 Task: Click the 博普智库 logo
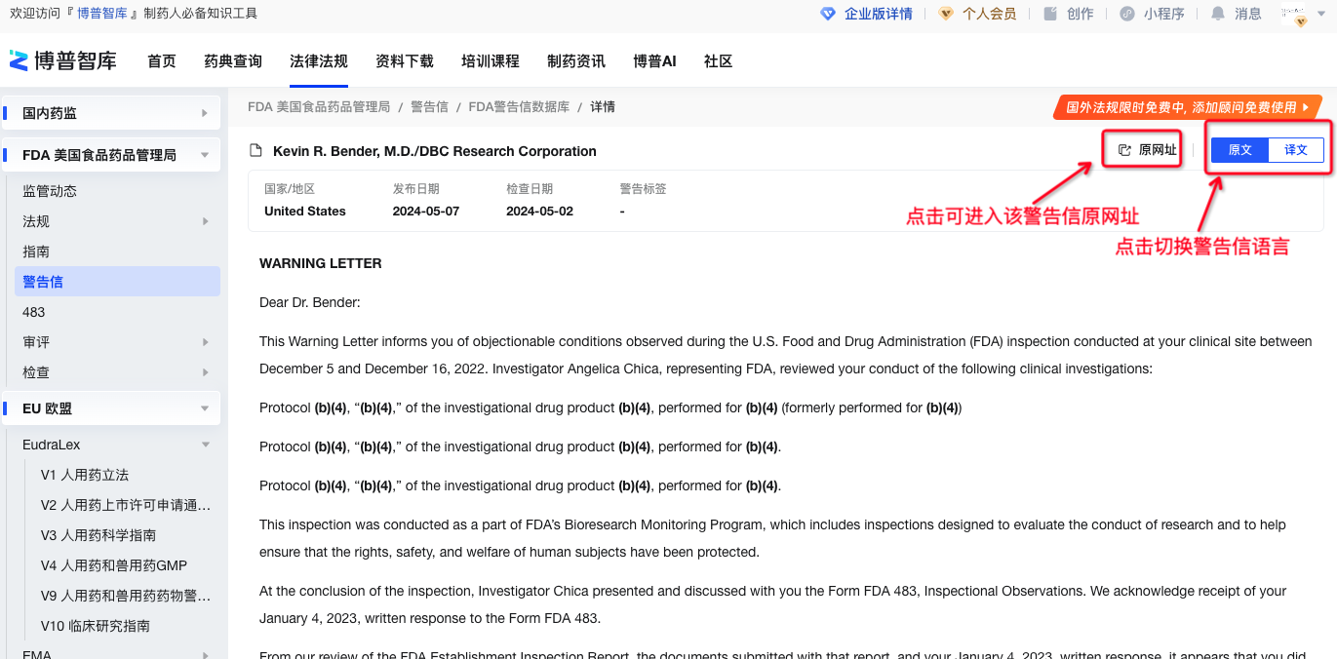[x=62, y=60]
